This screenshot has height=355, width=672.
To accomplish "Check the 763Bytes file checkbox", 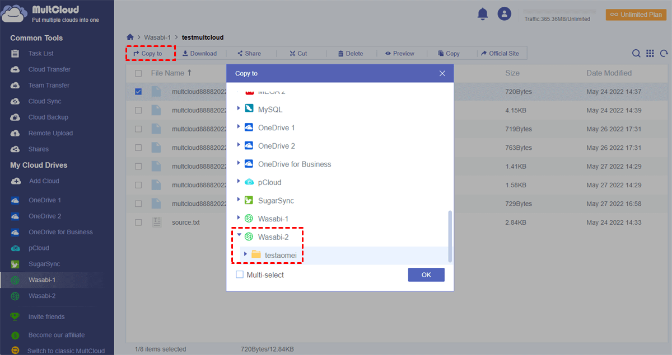I will pyautogui.click(x=138, y=148).
